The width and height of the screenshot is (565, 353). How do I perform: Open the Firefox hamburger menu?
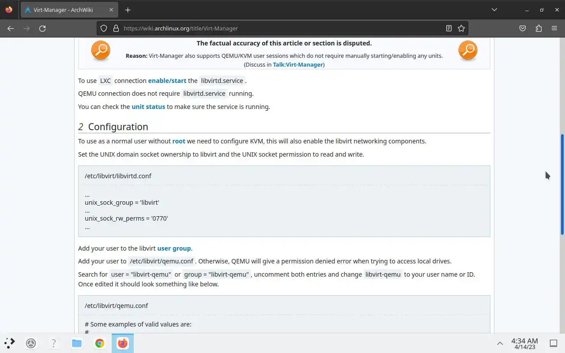pos(554,28)
